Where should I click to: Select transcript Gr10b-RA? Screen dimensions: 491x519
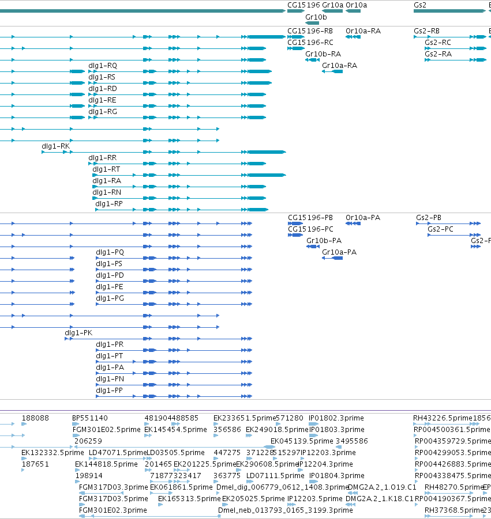point(323,54)
